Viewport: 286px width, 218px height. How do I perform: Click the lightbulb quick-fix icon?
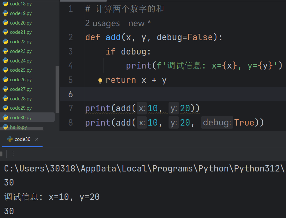point(100,80)
